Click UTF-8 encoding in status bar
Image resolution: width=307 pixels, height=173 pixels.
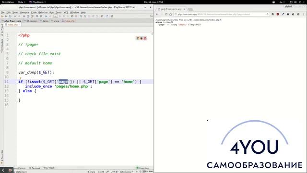(114, 172)
